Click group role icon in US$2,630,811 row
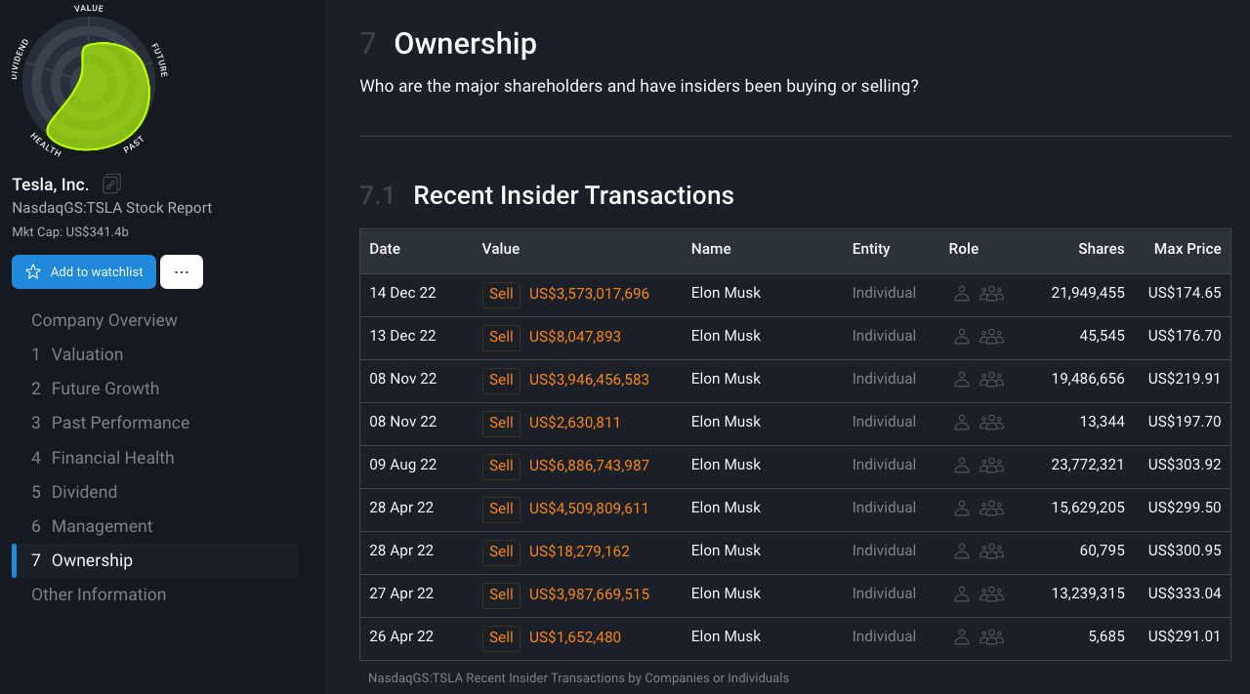The image size is (1250, 694). [991, 422]
